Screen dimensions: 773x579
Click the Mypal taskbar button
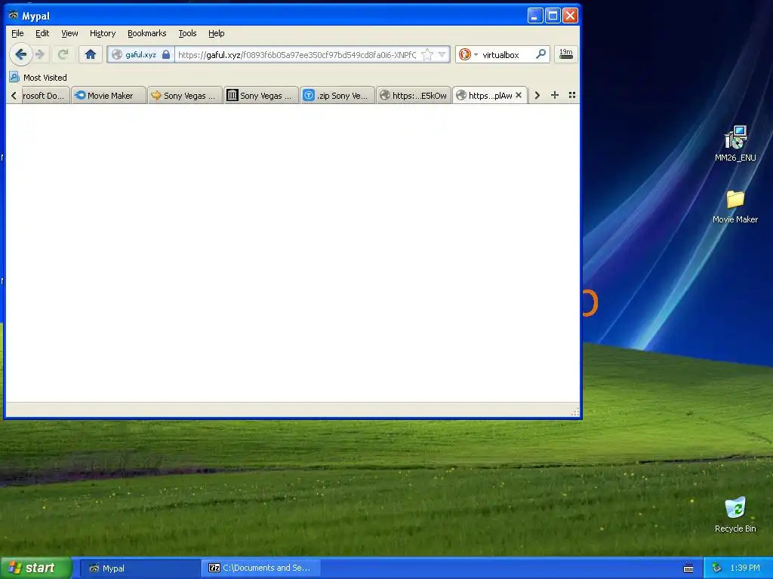coord(140,568)
